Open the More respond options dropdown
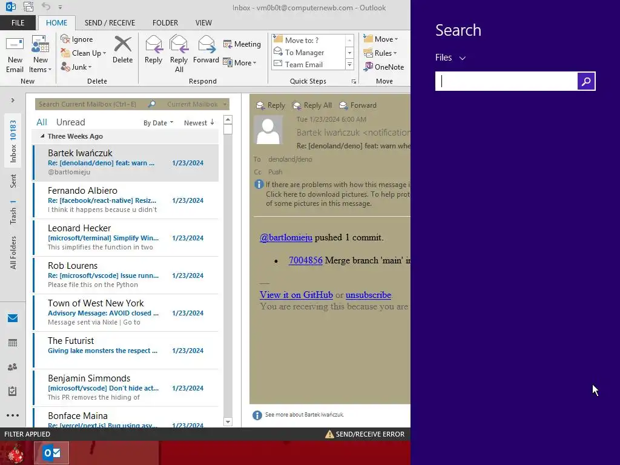This screenshot has height=465, width=620. click(240, 62)
